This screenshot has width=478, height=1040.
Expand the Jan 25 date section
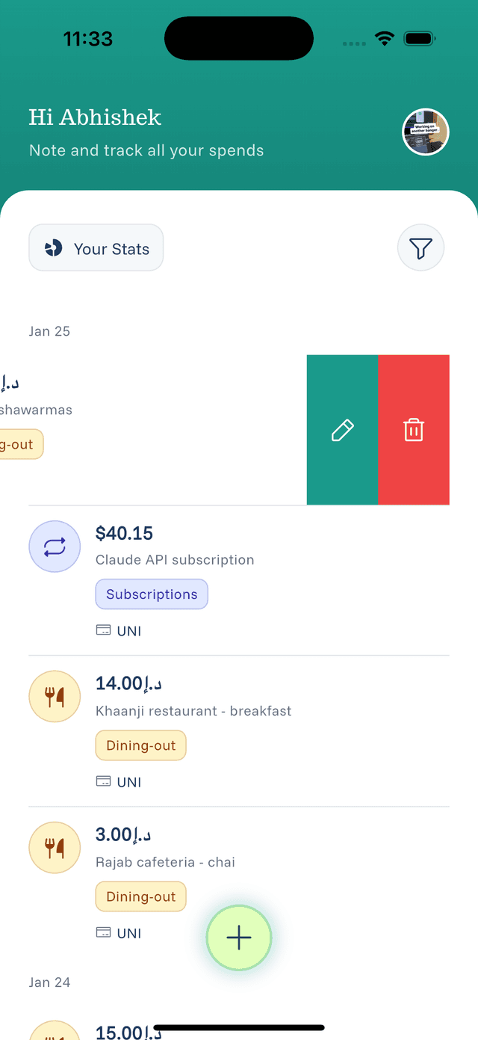(x=49, y=330)
